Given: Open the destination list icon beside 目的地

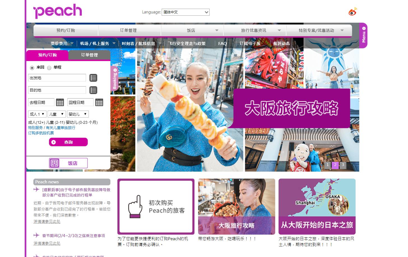Looking at the screenshot, I should coord(93,90).
